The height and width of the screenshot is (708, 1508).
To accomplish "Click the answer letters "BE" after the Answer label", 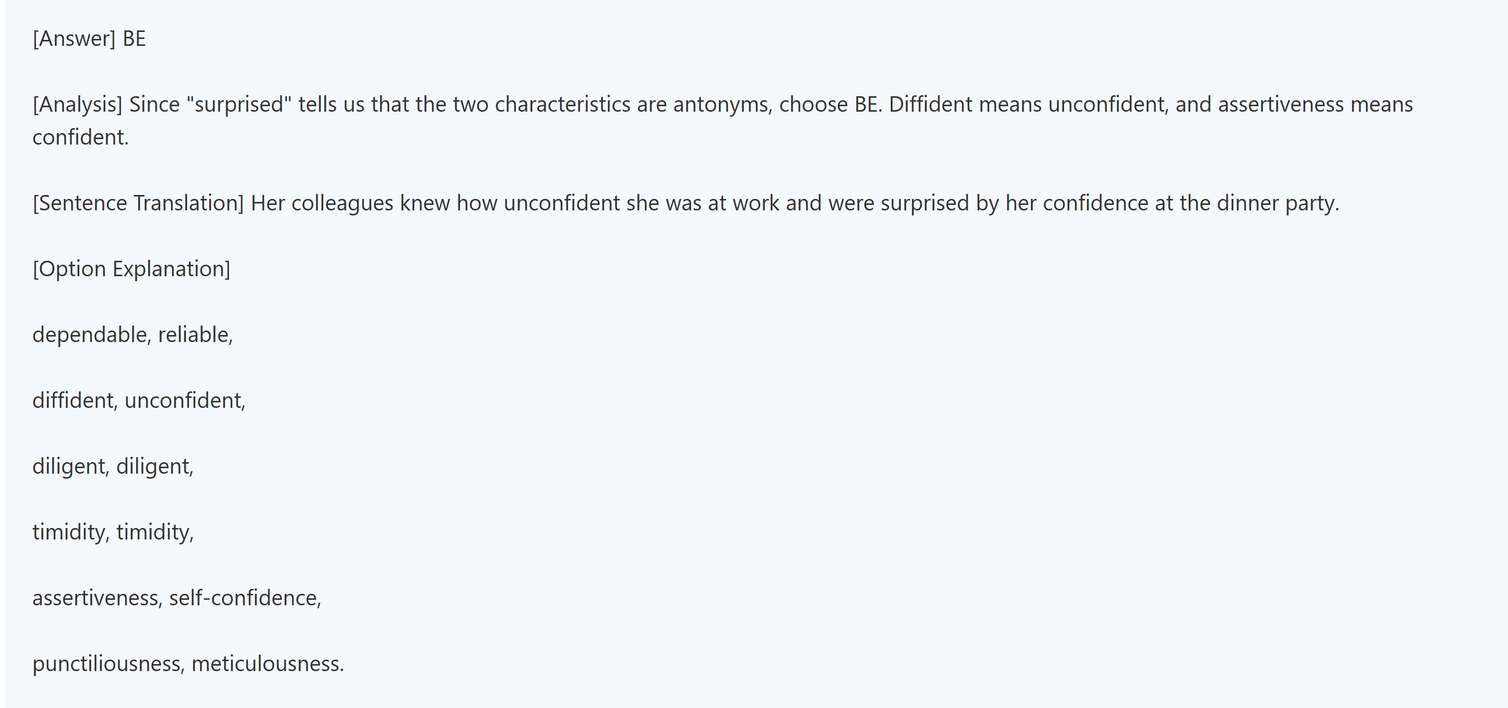I will 134,38.
